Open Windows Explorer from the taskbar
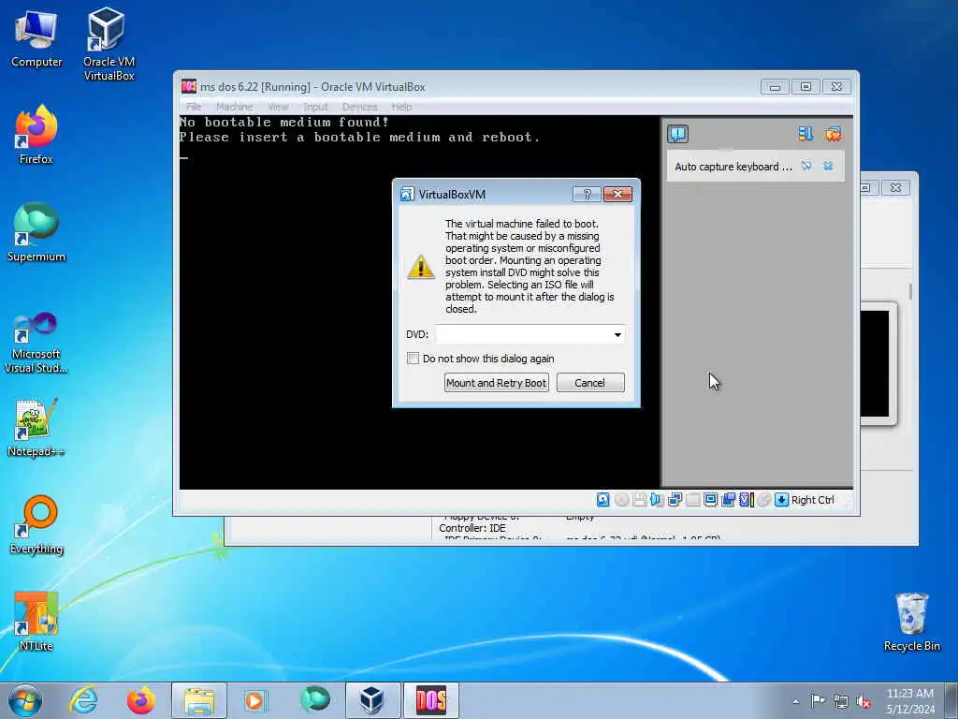Image resolution: width=958 pixels, height=719 pixels. click(x=198, y=700)
